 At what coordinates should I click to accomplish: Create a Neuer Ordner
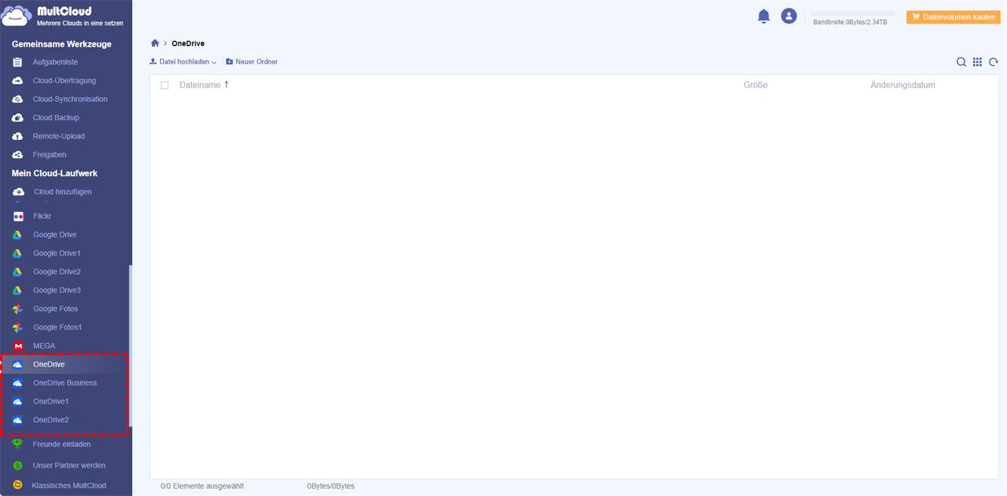point(252,62)
